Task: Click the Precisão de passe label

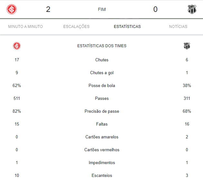Action: coord(102,111)
